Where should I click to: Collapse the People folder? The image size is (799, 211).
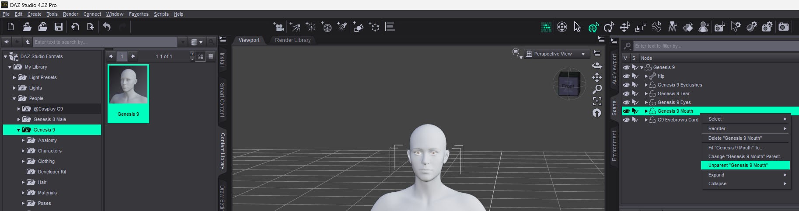pyautogui.click(x=14, y=99)
